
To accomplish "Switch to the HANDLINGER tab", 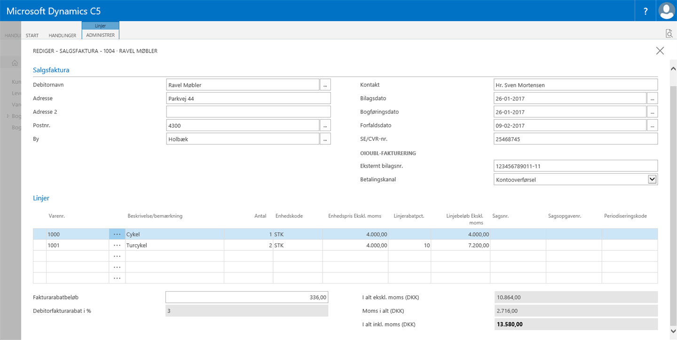I will click(x=63, y=35).
